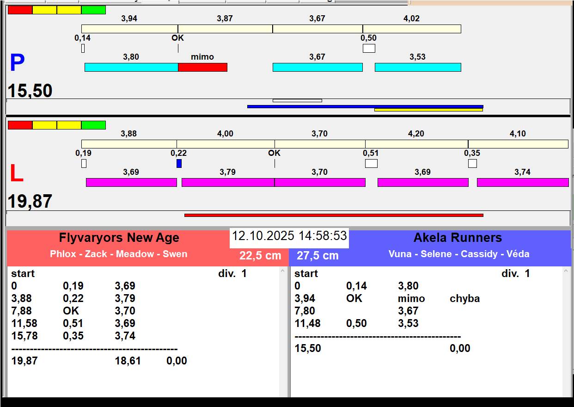The width and height of the screenshot is (574, 407).
Task: Click the 0,50 changeover box in lane P
Action: (369, 49)
